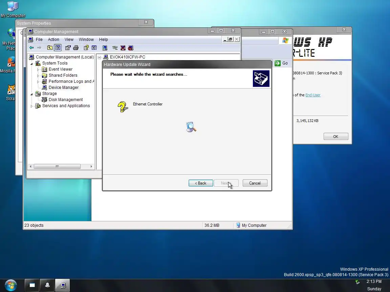Open Properties from the Computer Management toolbar
This screenshot has width=390, height=292.
tap(68, 48)
